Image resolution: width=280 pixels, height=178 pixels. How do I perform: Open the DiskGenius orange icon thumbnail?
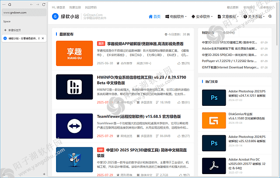pyautogui.click(x=214, y=120)
